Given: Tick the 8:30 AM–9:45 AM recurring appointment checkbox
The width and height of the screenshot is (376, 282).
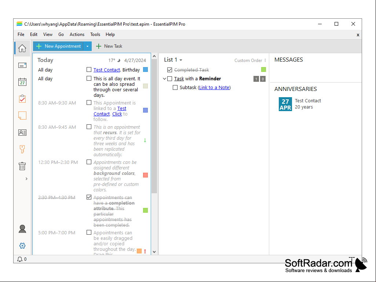Looking at the screenshot, I should click(89, 127).
